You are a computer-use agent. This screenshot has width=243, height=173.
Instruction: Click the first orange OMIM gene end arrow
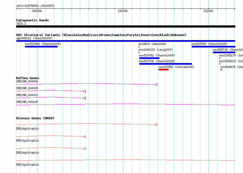tap(156, 125)
